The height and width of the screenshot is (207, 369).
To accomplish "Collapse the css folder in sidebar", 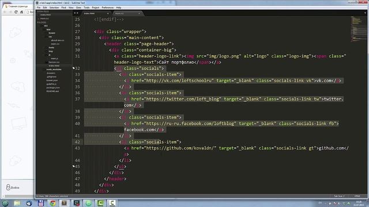I will 50,37.
